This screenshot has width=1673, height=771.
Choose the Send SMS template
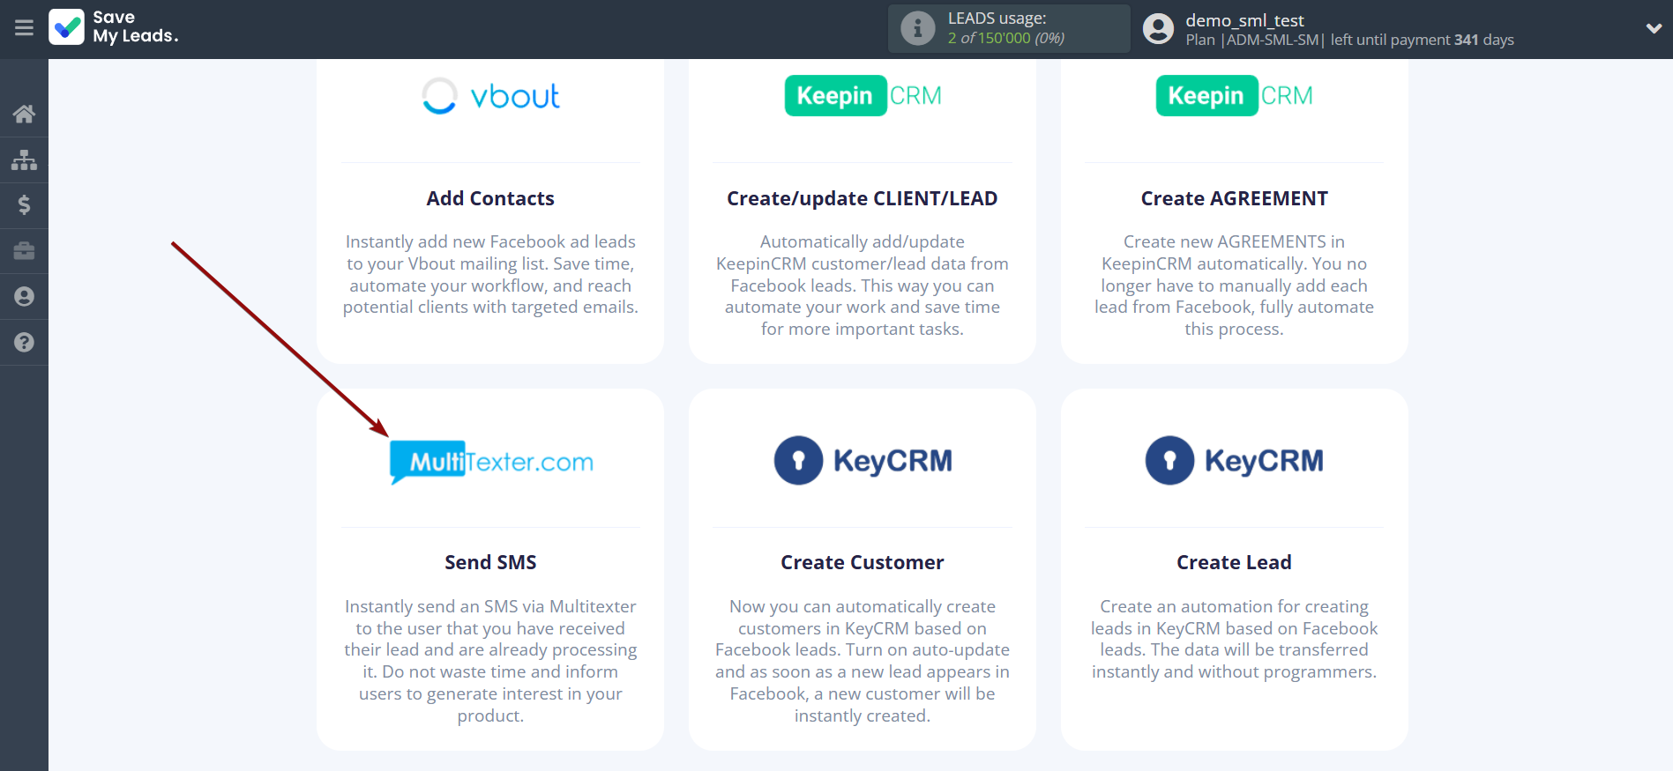pyautogui.click(x=490, y=562)
